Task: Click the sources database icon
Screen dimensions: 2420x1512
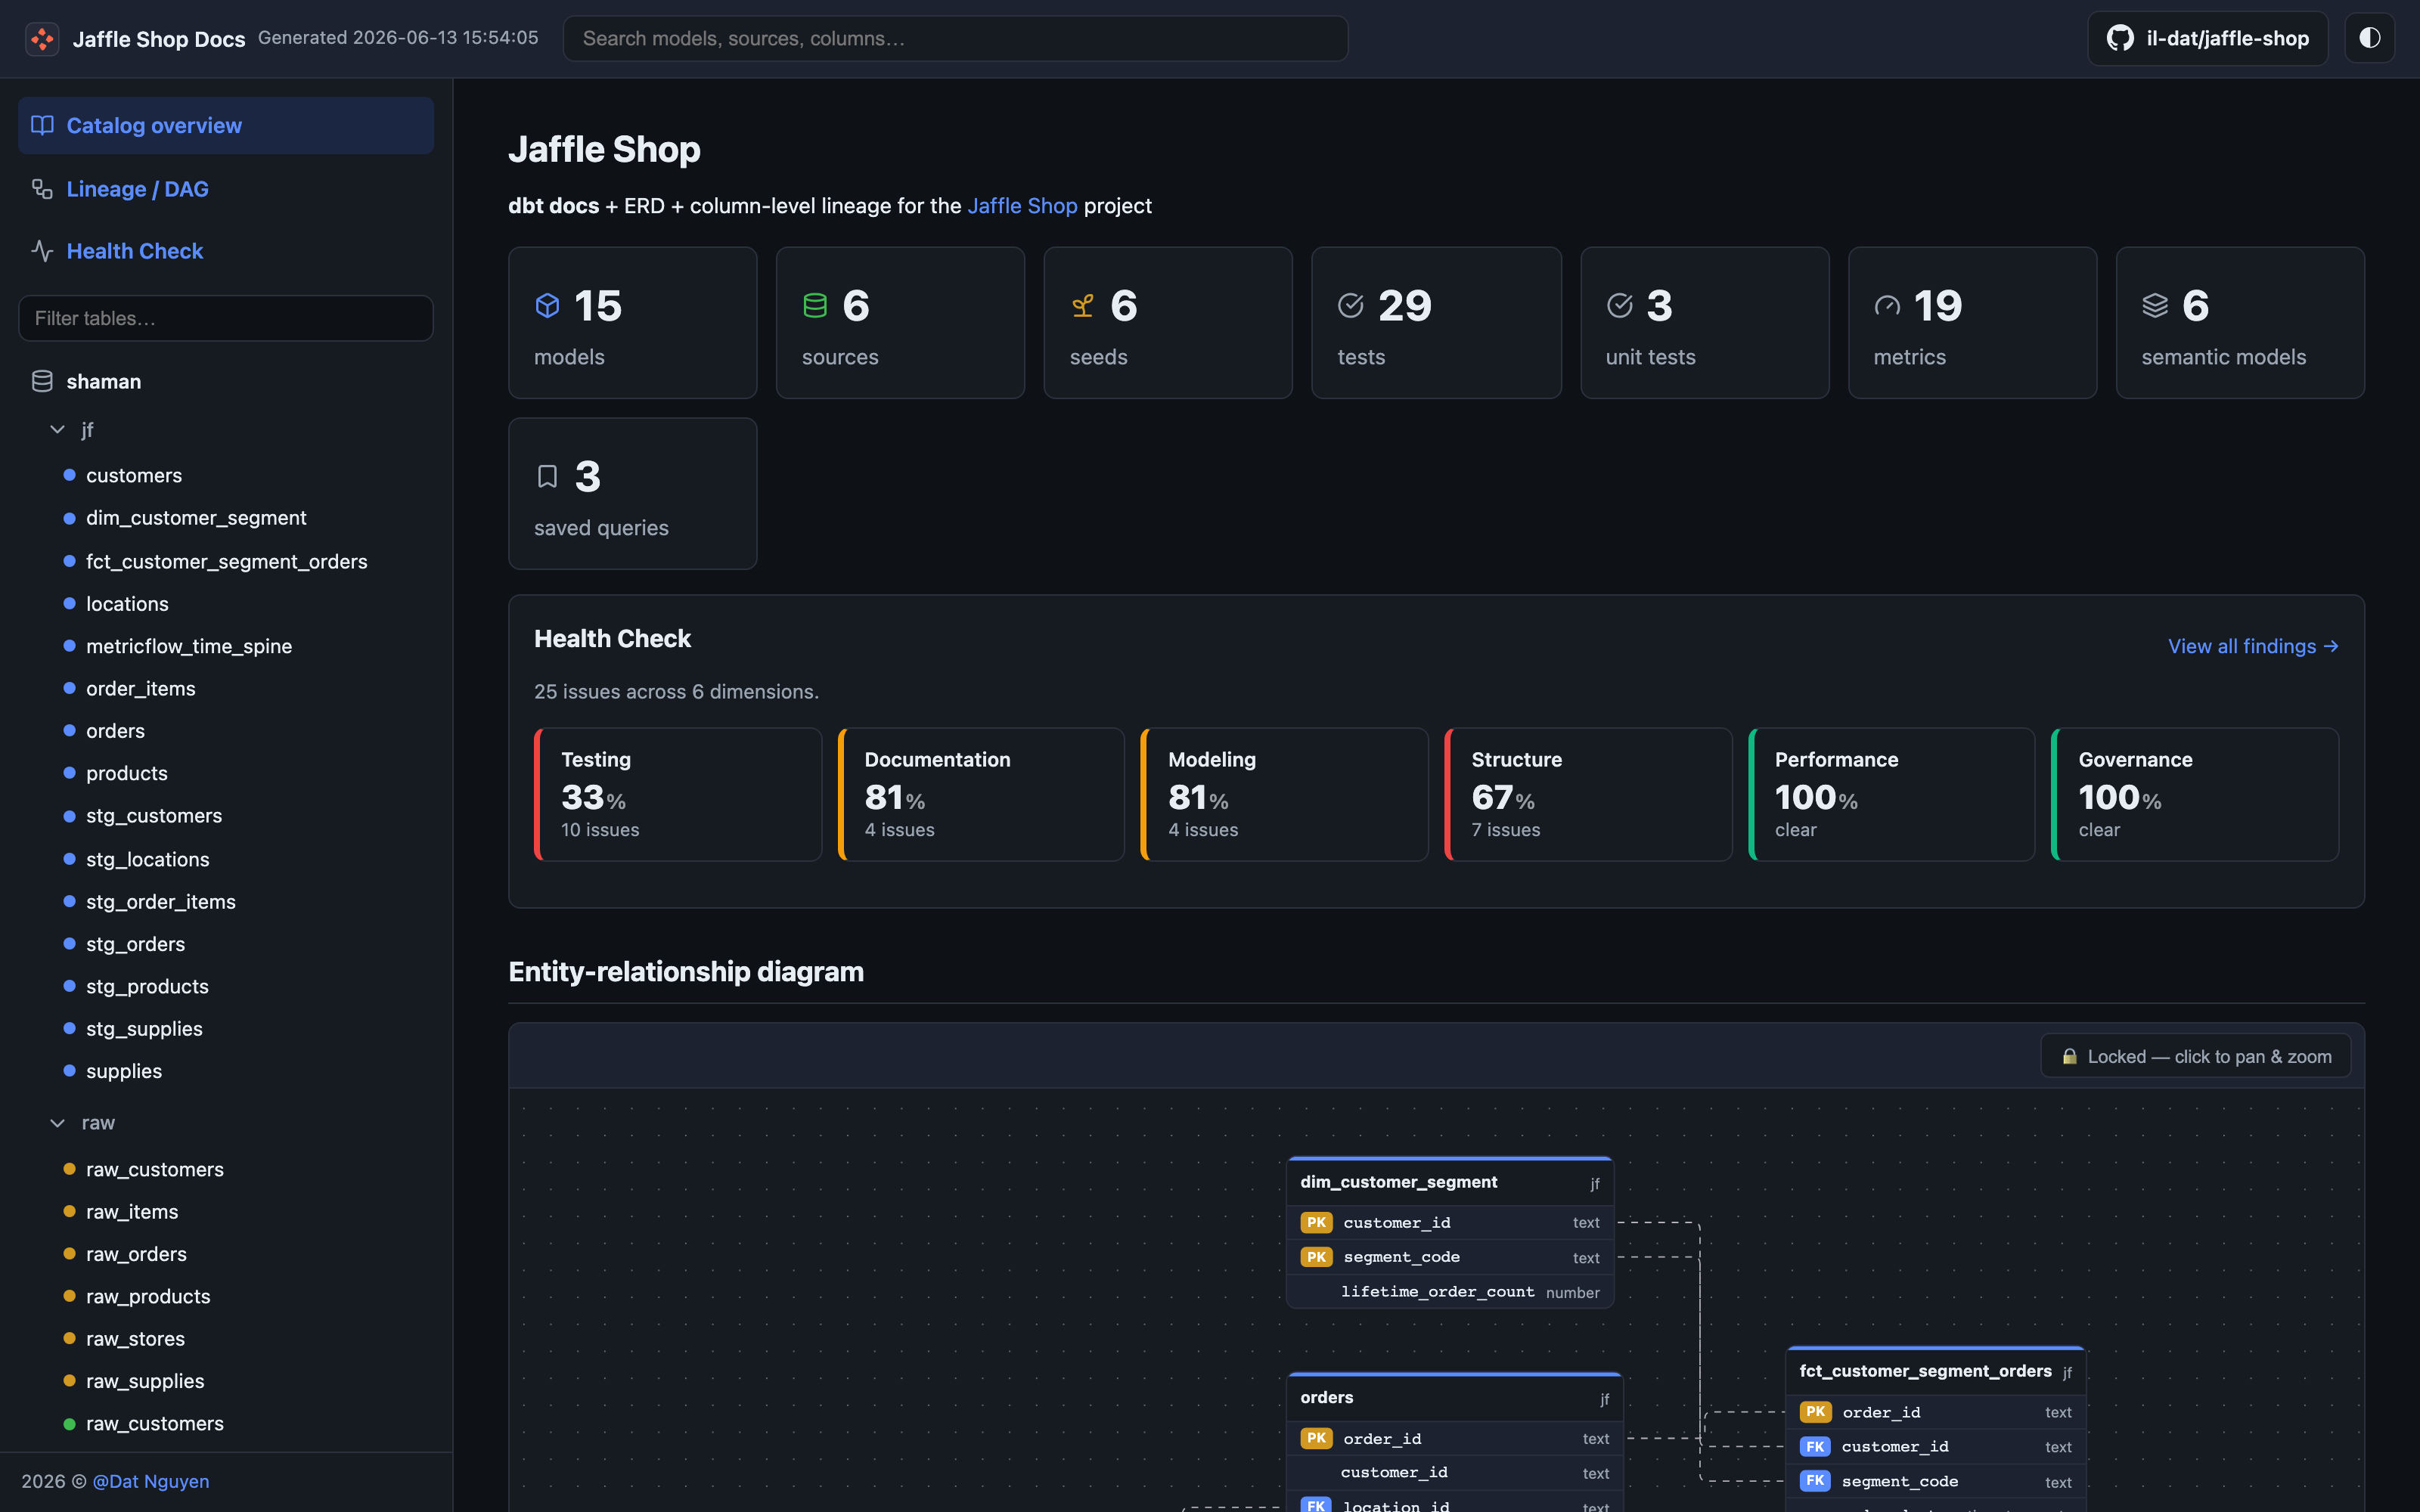Action: [815, 305]
